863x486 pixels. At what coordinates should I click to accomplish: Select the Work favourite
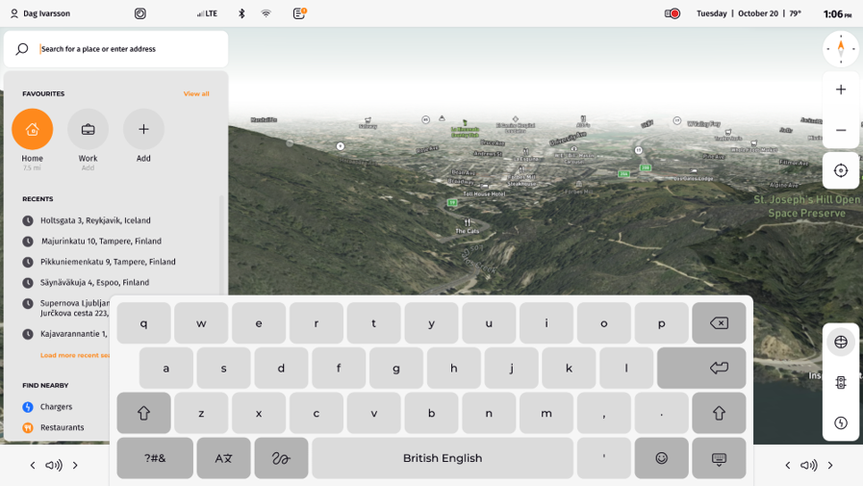pyautogui.click(x=89, y=129)
